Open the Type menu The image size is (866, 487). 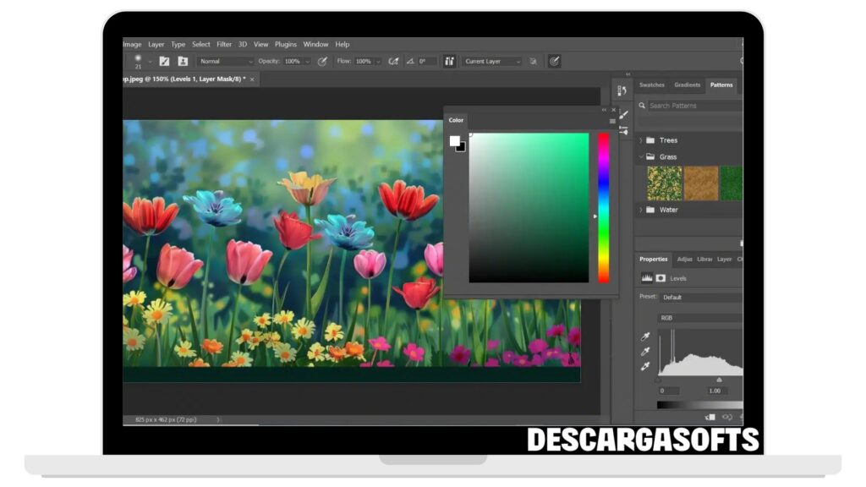[x=178, y=44]
